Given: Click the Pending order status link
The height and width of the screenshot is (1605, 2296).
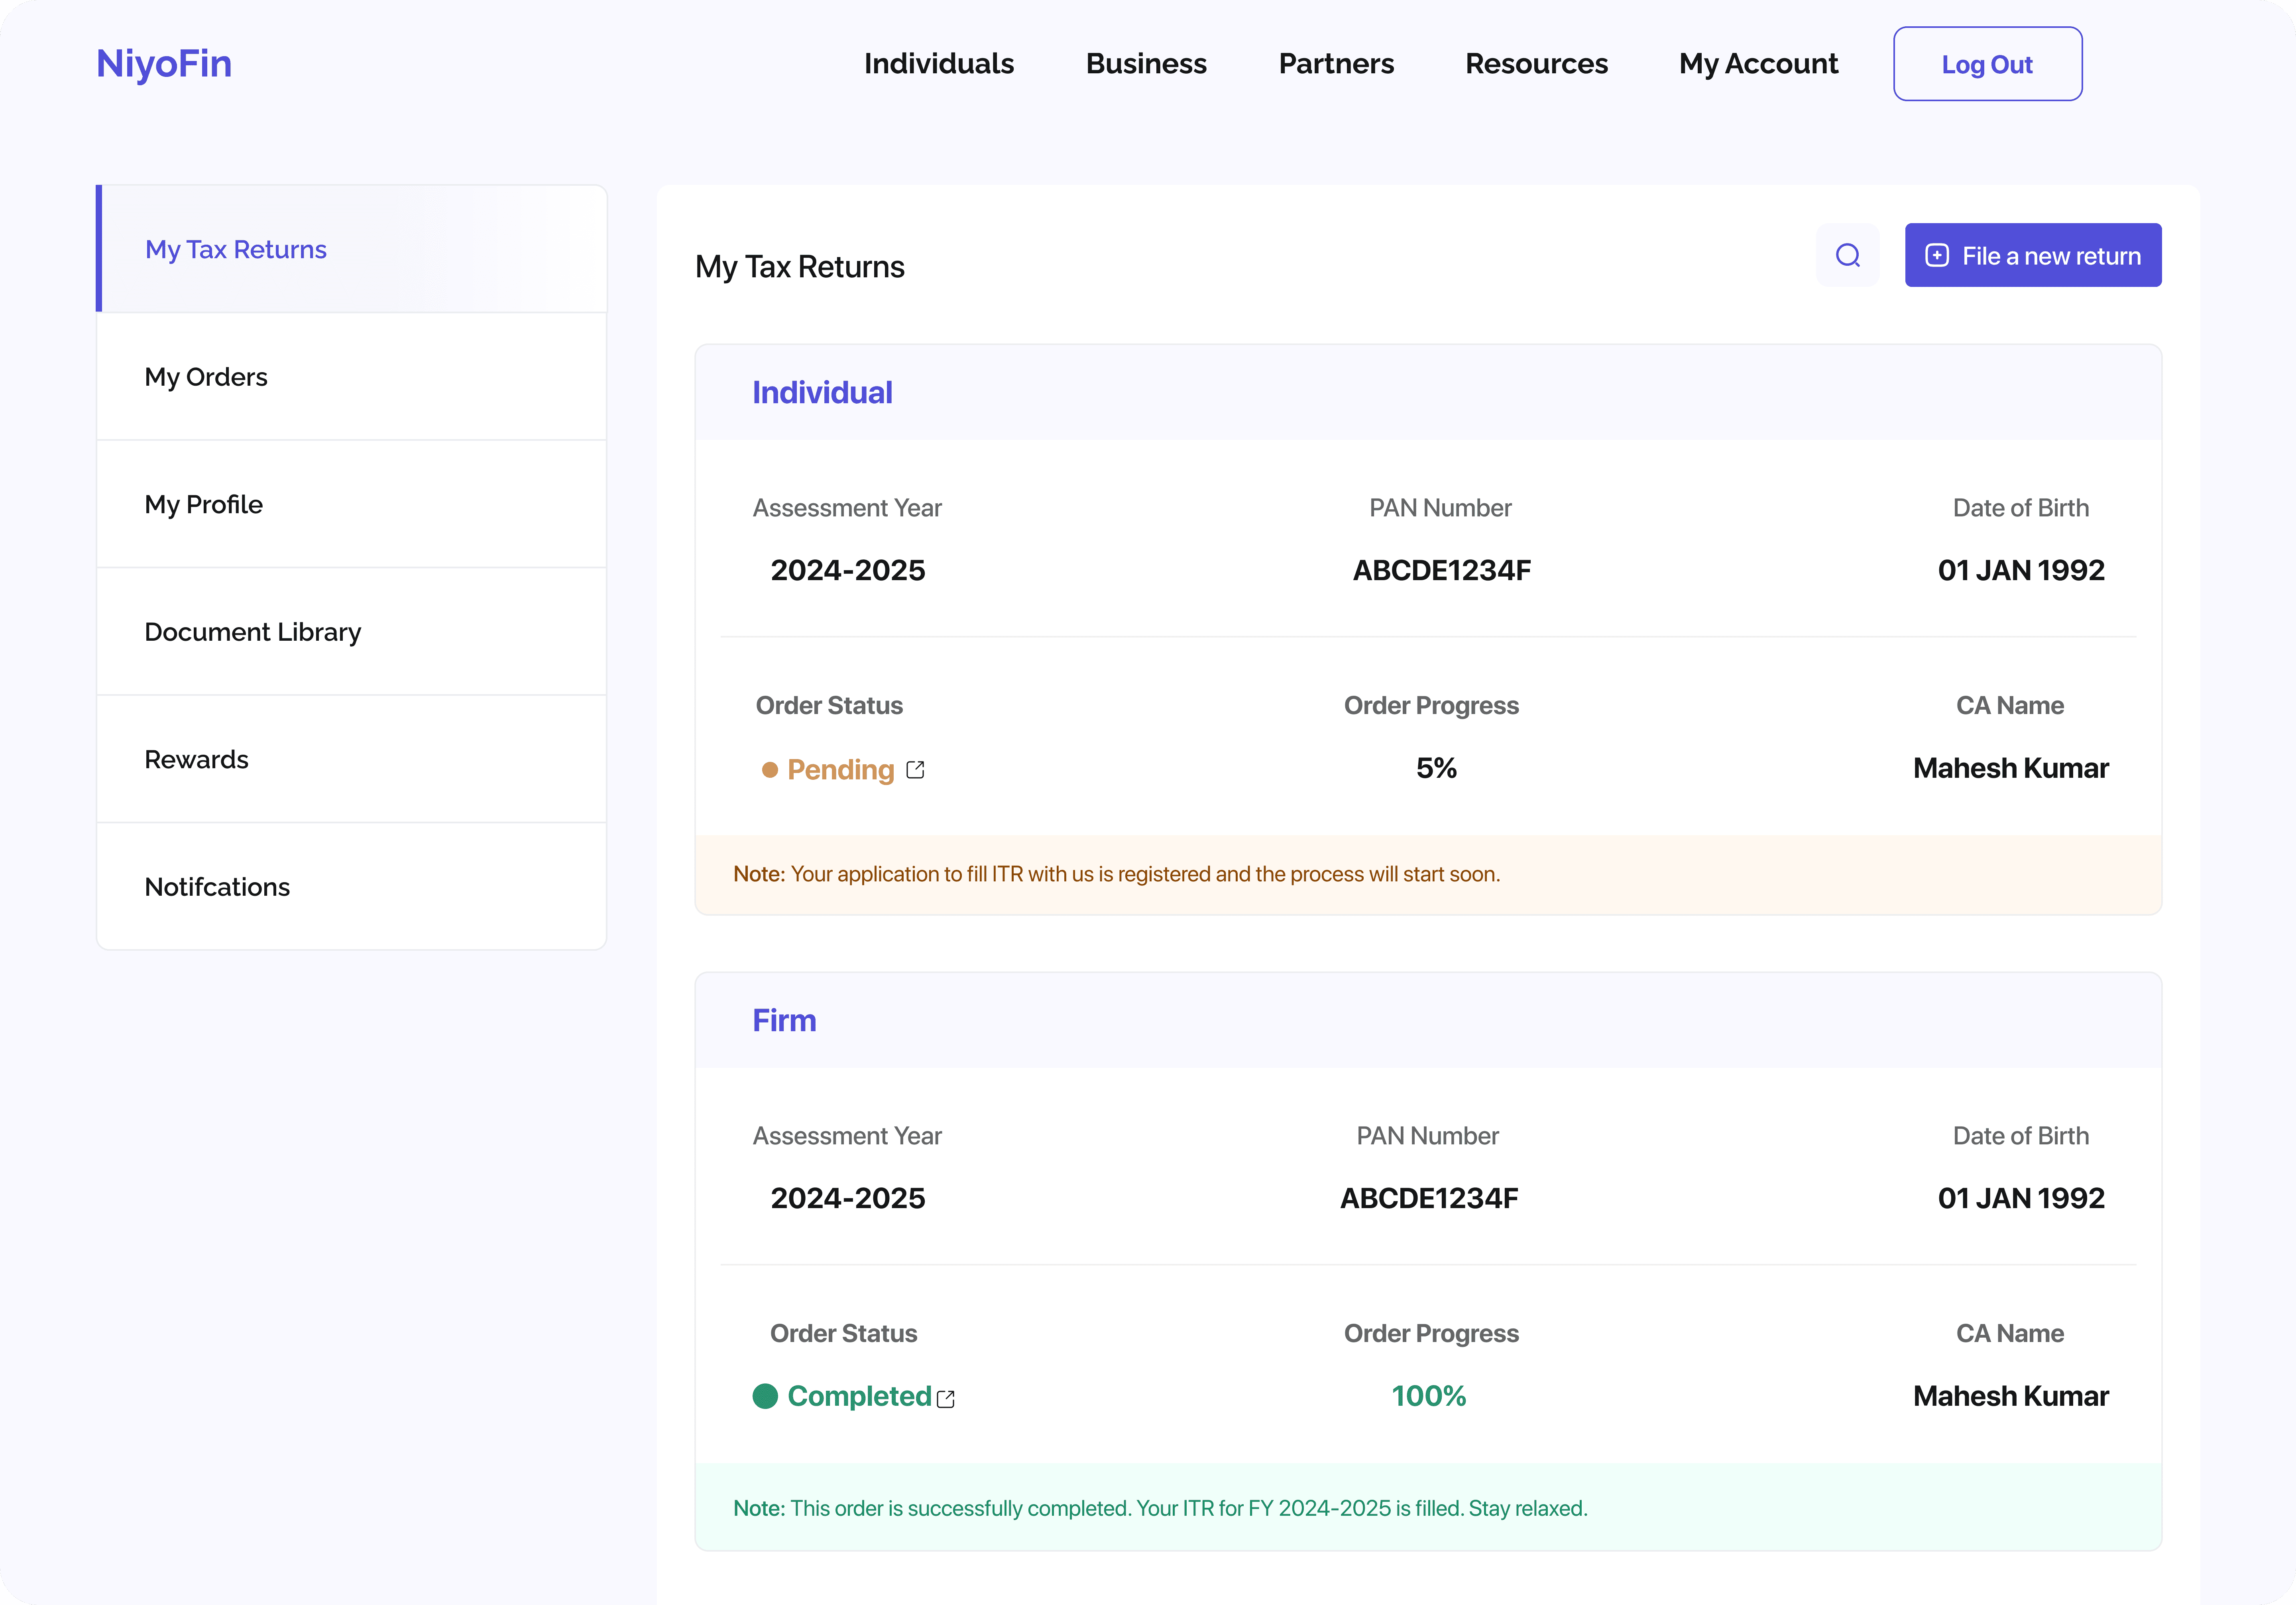Looking at the screenshot, I should pos(840,769).
